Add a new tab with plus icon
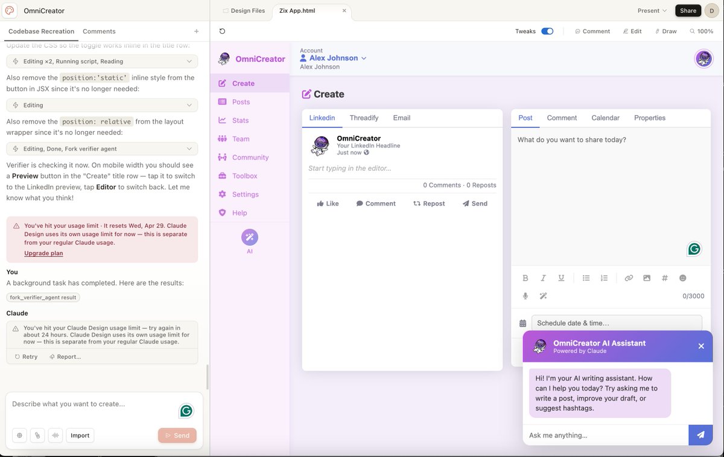 pos(196,31)
